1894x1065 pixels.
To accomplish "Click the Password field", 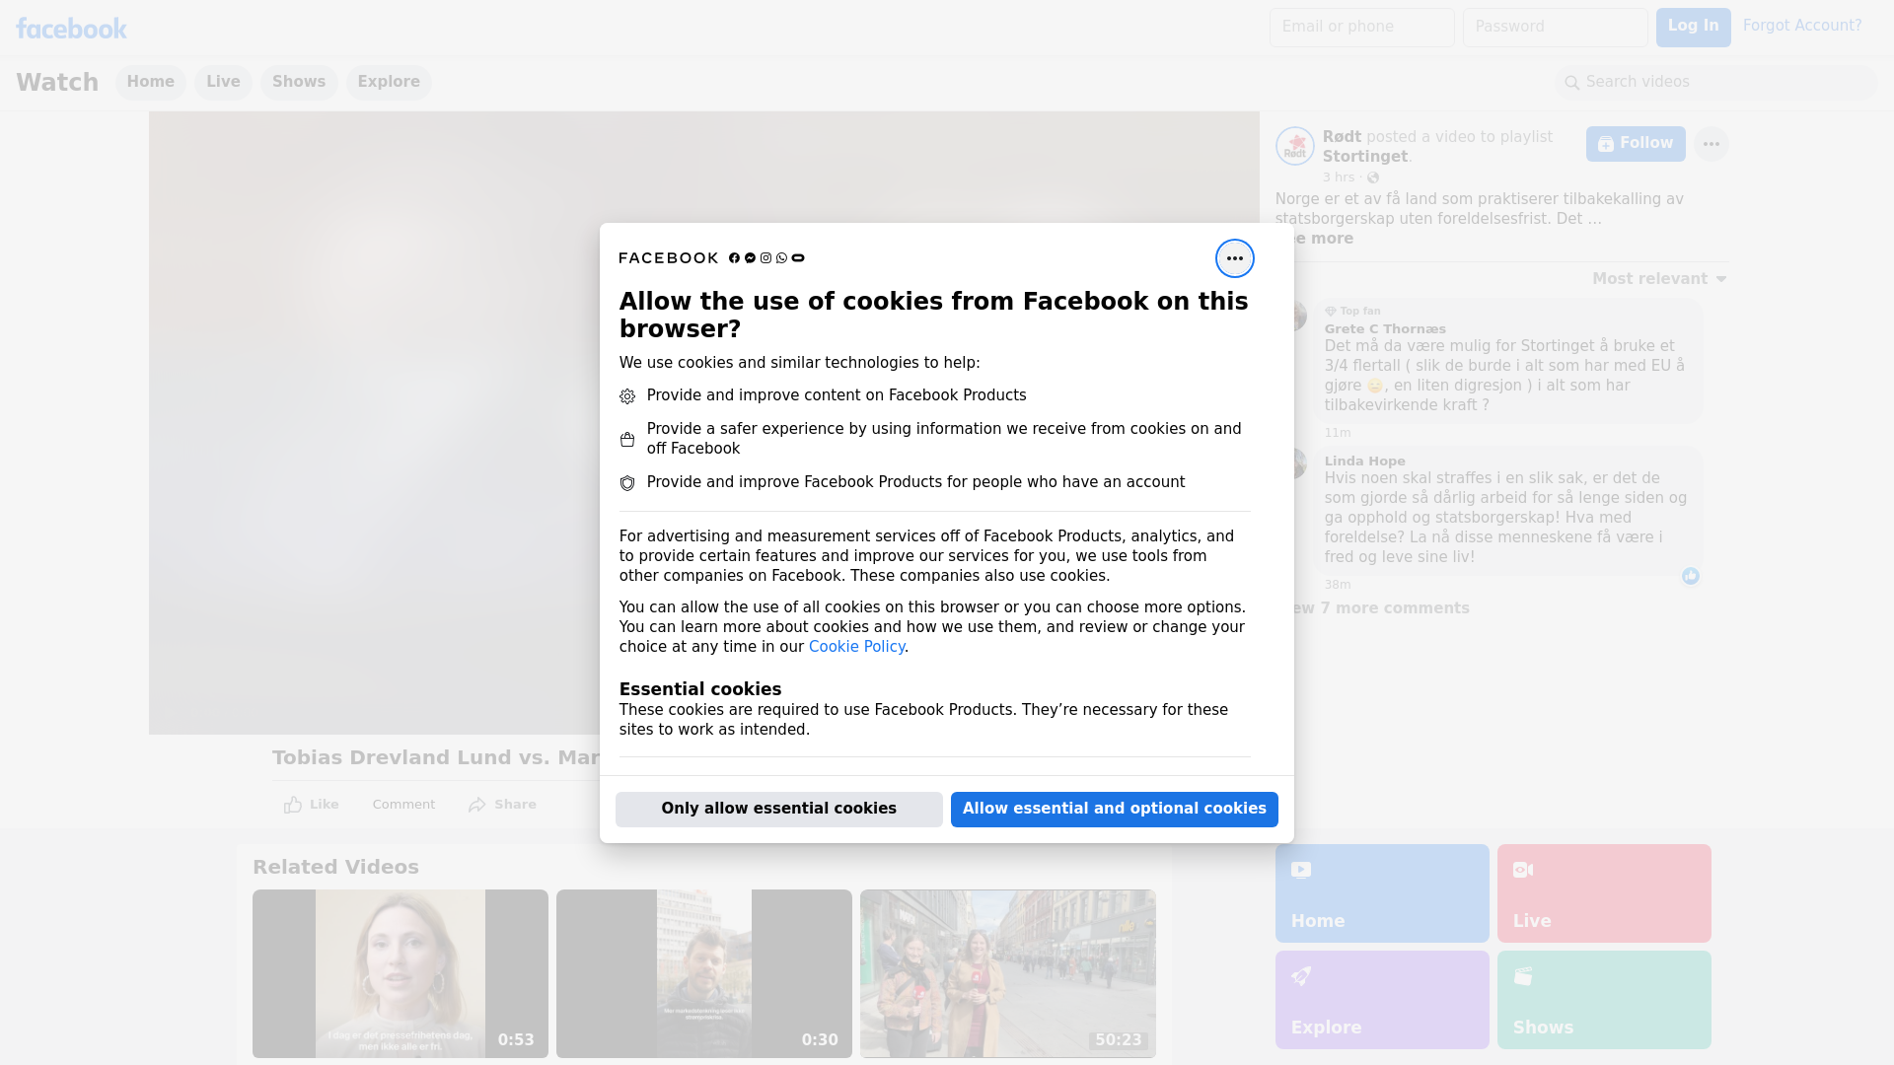I will [x=1555, y=27].
